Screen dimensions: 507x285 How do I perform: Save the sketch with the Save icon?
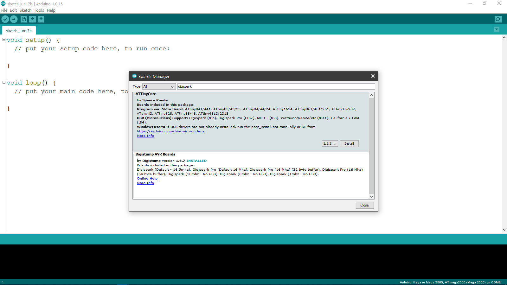[41, 19]
